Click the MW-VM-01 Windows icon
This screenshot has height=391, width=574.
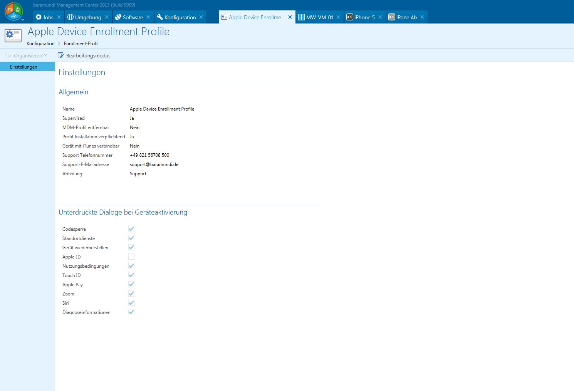(x=301, y=17)
